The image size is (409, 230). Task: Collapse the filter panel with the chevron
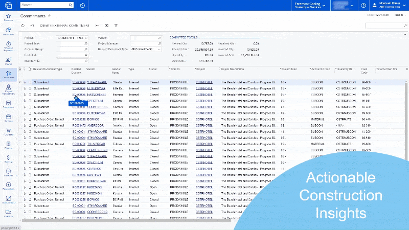click(405, 34)
